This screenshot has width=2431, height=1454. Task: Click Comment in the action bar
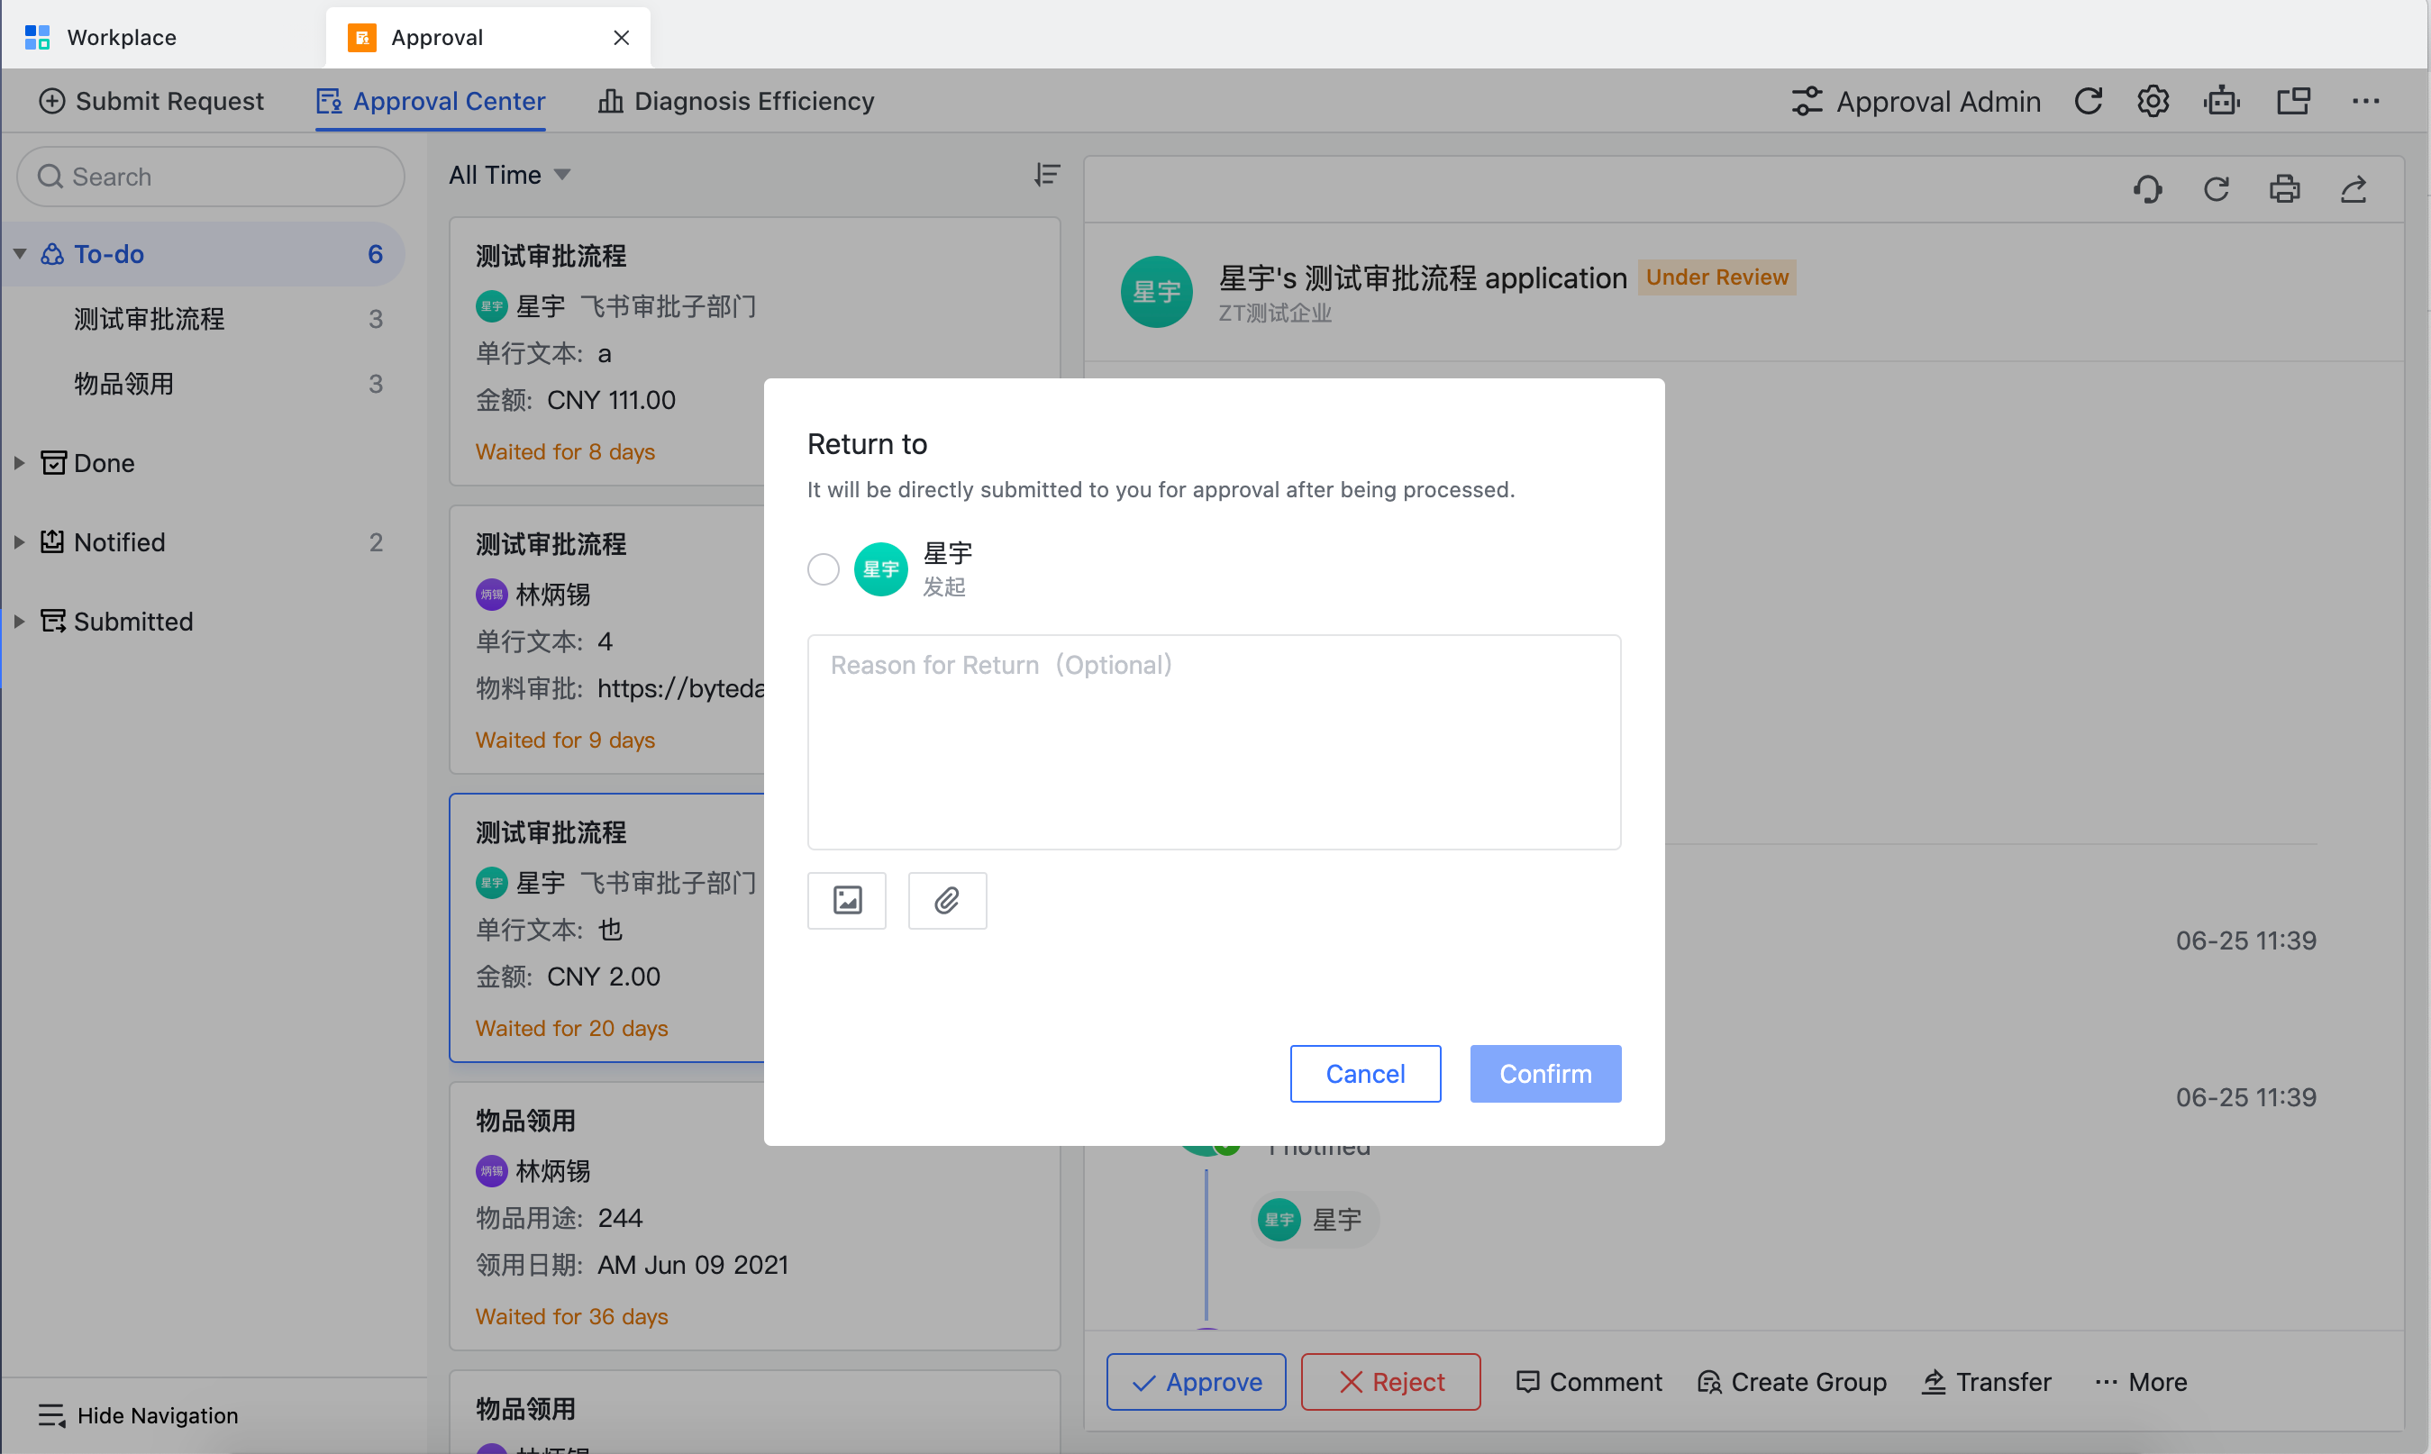pos(1589,1382)
